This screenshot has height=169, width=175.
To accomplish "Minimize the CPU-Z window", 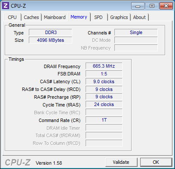I will pos(138,6).
